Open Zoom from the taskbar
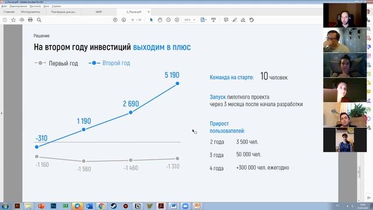Viewport: 373px width, 210px height. [185, 206]
